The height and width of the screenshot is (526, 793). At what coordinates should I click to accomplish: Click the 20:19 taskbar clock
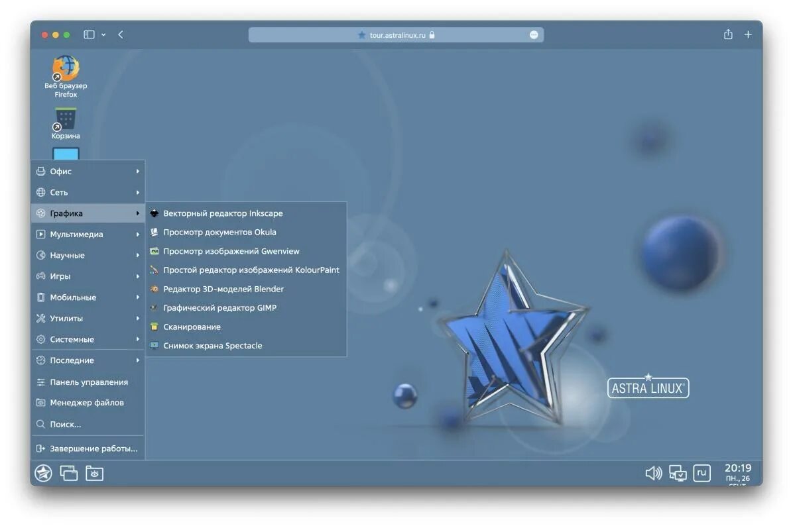(738, 468)
